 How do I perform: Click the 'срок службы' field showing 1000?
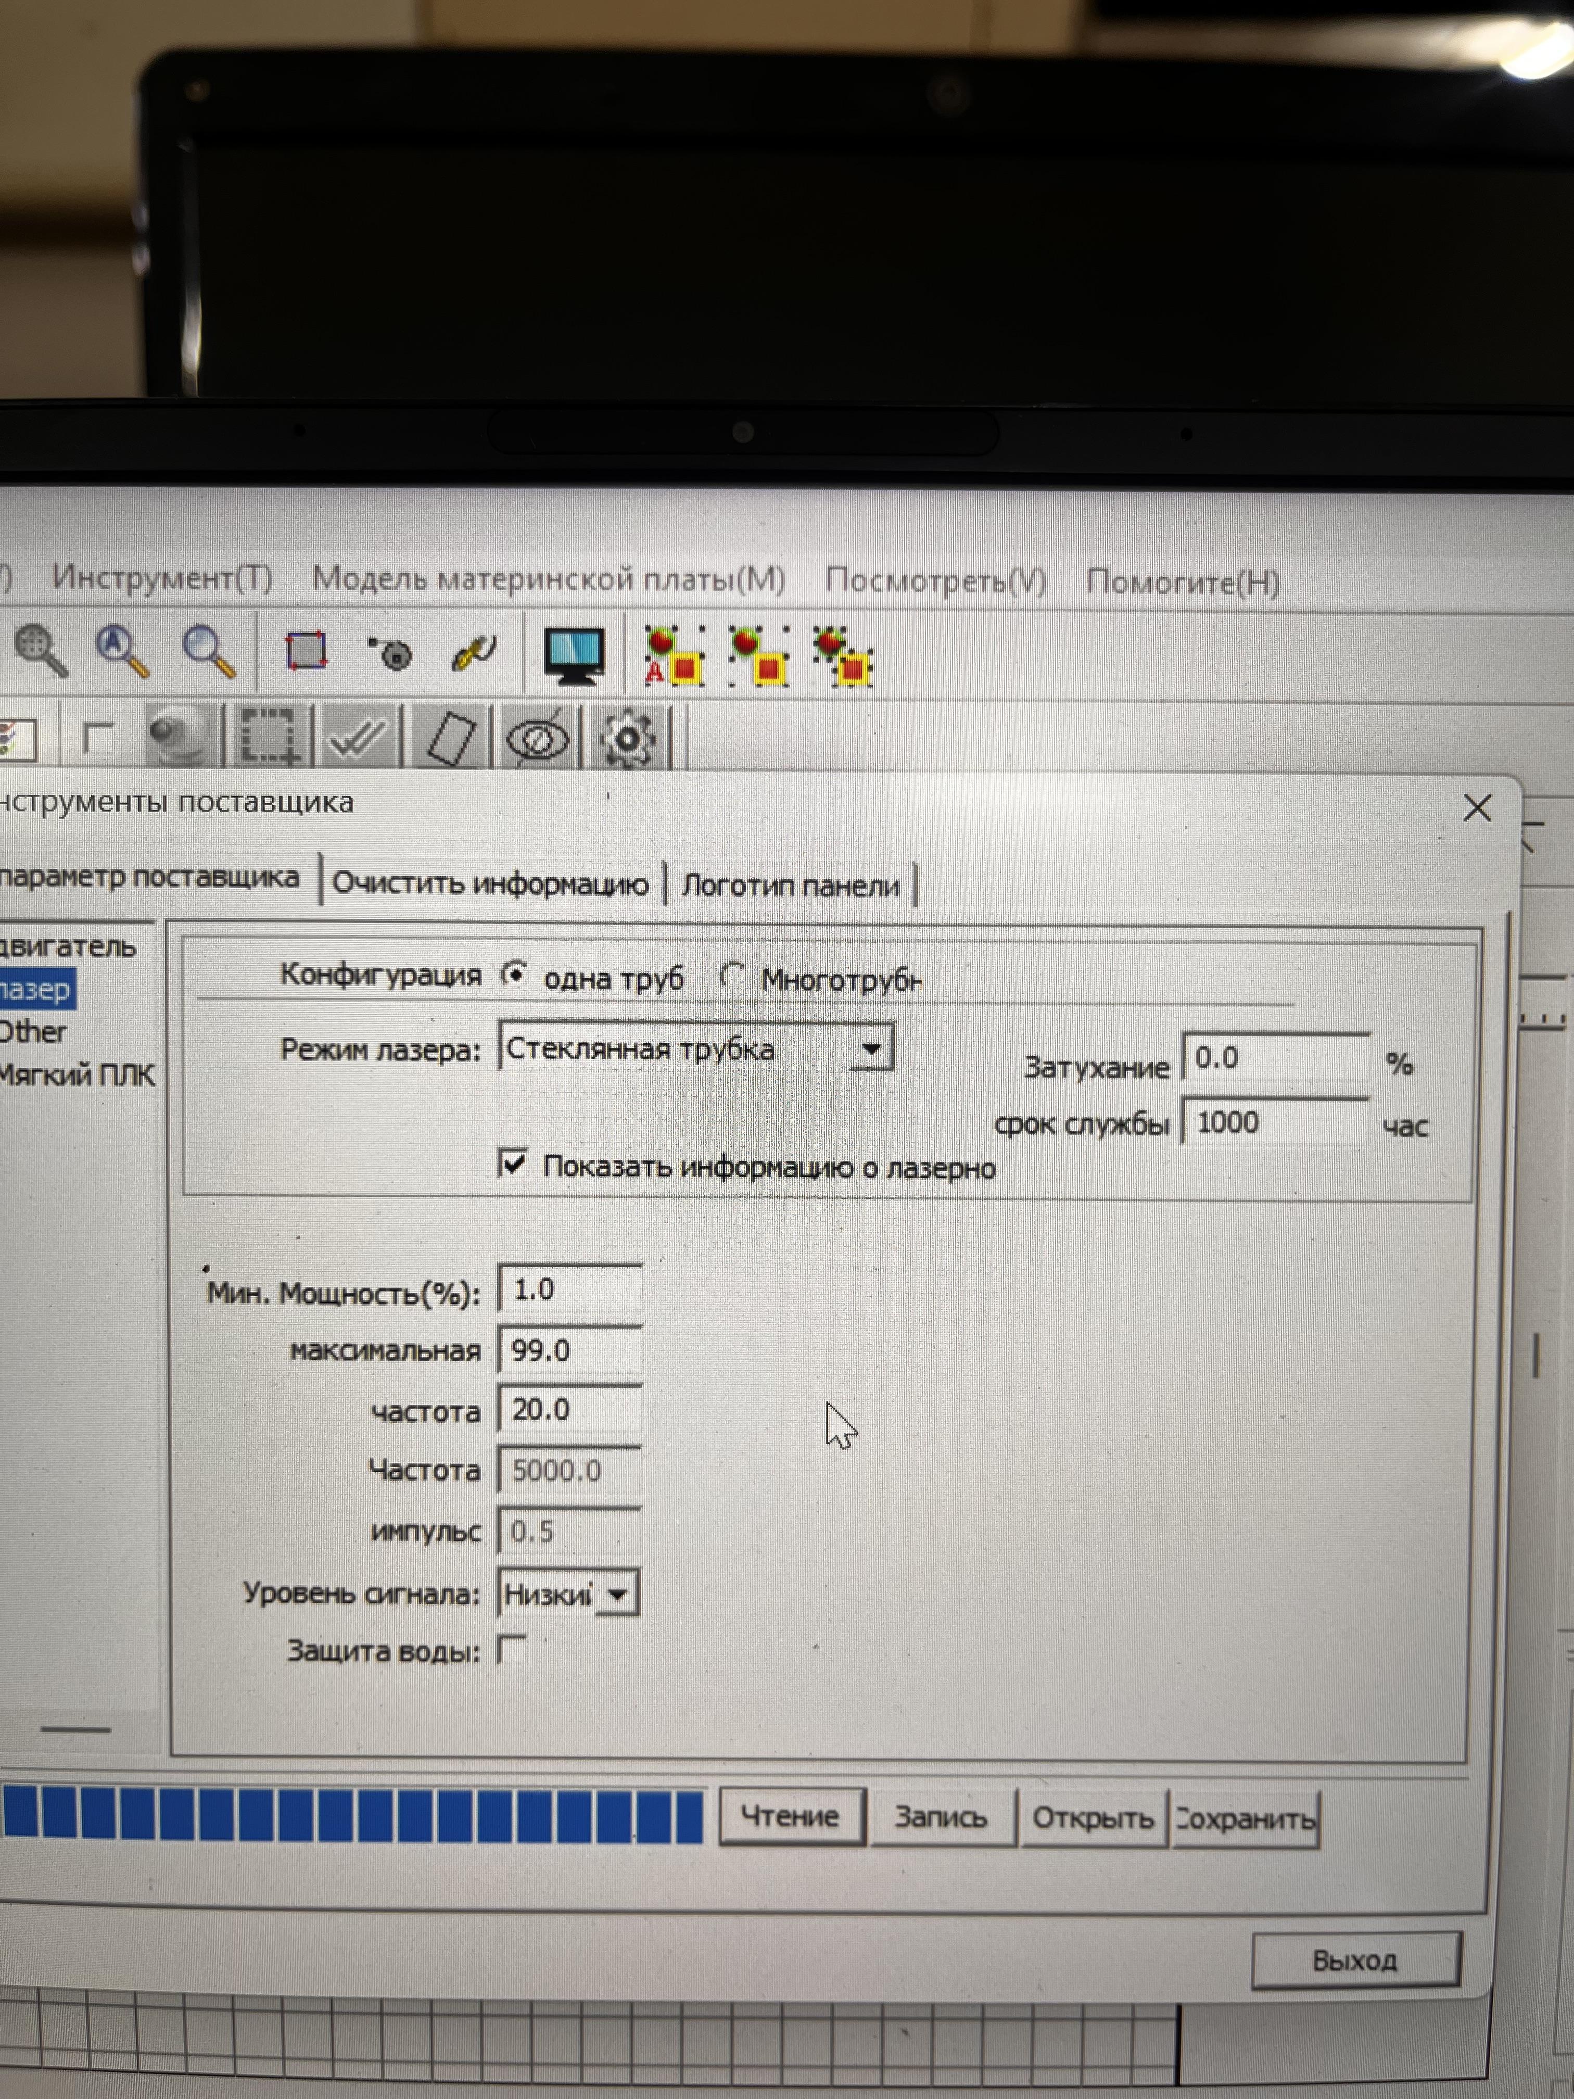(1277, 1122)
